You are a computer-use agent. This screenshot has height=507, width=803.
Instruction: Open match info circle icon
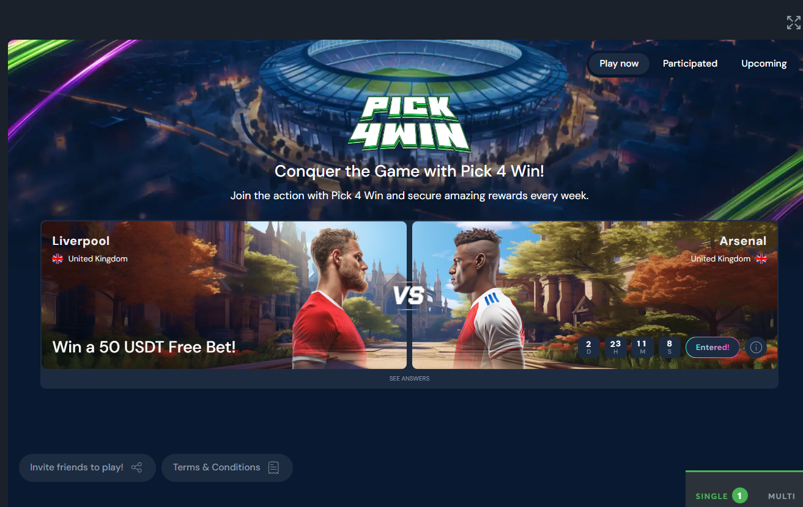tap(756, 348)
